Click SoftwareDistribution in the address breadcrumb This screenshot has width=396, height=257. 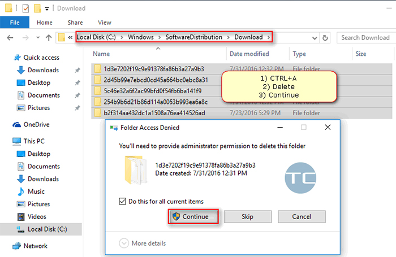[194, 37]
